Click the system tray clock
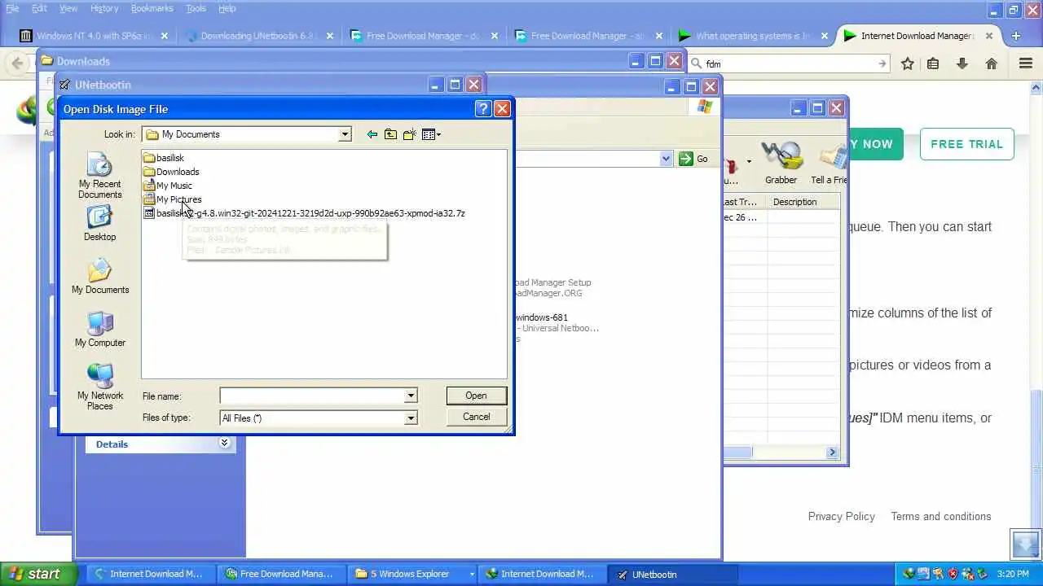The image size is (1043, 586). point(1013,574)
